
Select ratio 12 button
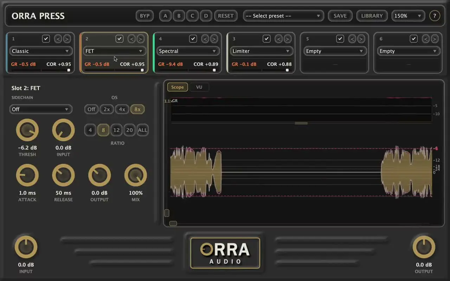click(x=116, y=130)
